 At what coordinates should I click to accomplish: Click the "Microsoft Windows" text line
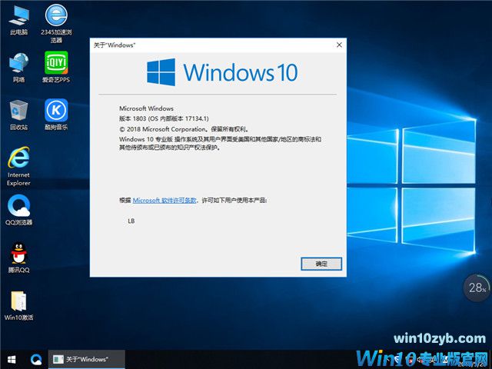click(x=146, y=108)
